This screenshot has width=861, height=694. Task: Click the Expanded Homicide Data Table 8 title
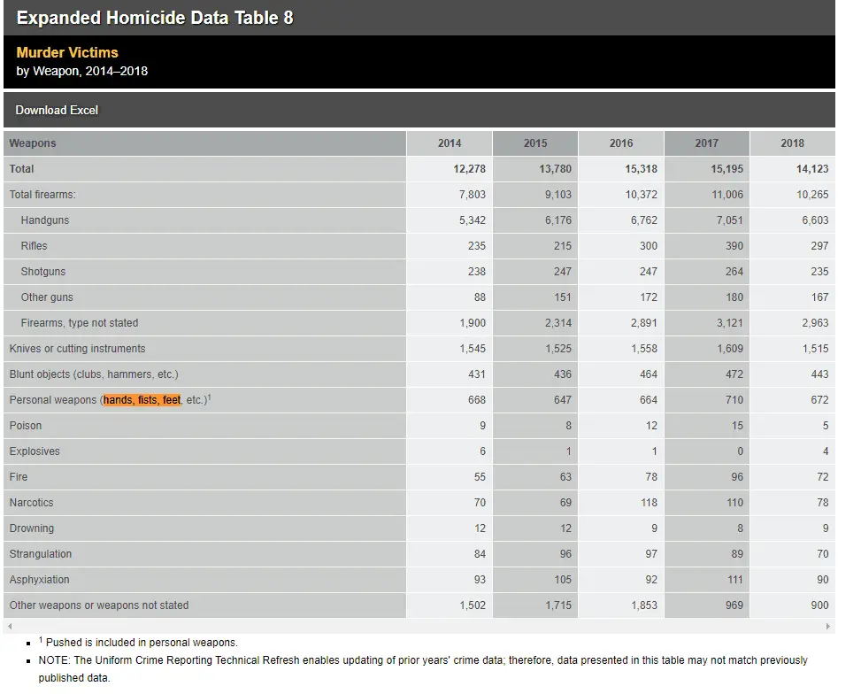(x=155, y=18)
